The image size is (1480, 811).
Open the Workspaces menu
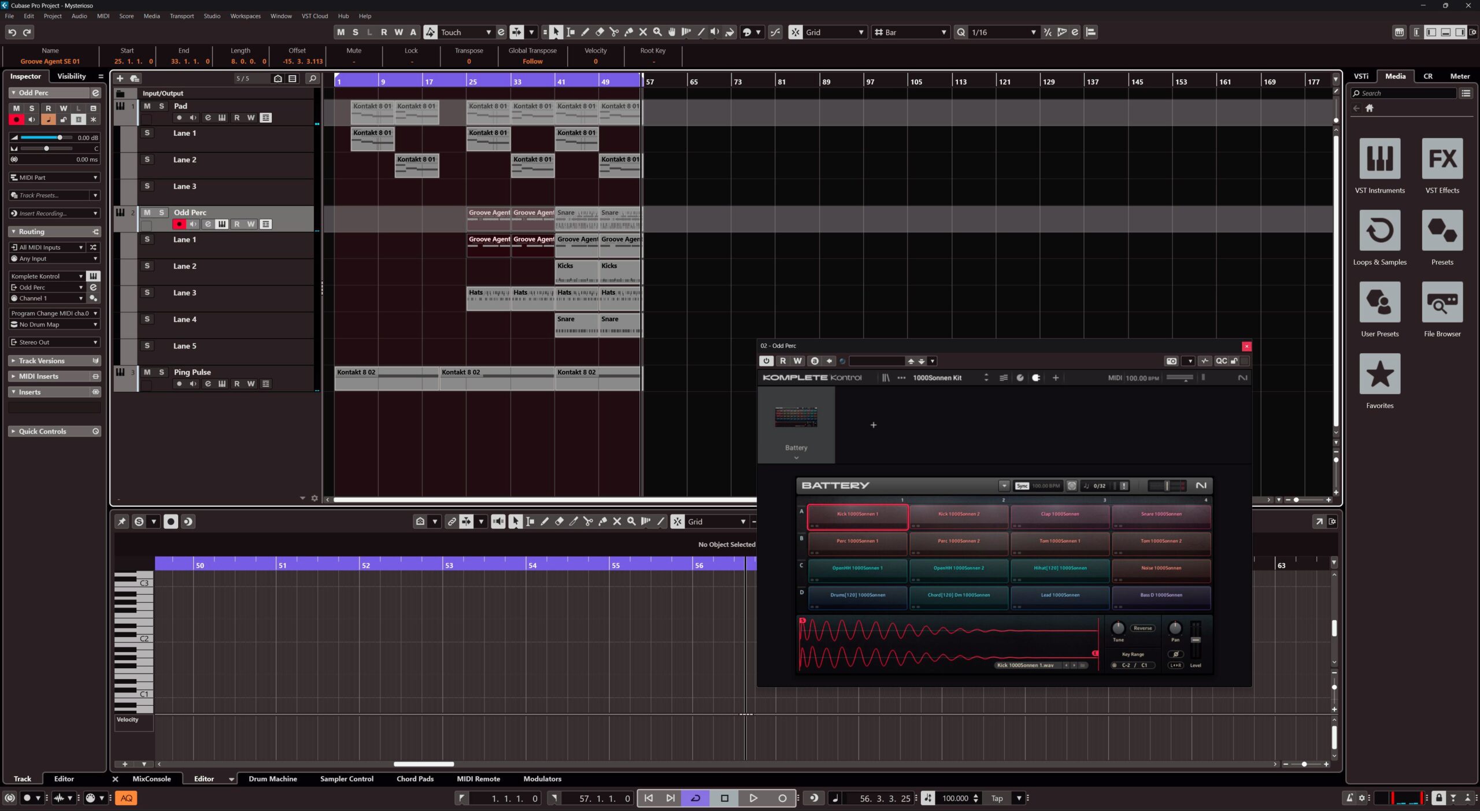point(245,16)
